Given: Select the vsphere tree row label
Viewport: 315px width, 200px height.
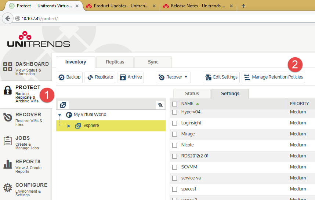Looking at the screenshot, I should tap(91, 126).
